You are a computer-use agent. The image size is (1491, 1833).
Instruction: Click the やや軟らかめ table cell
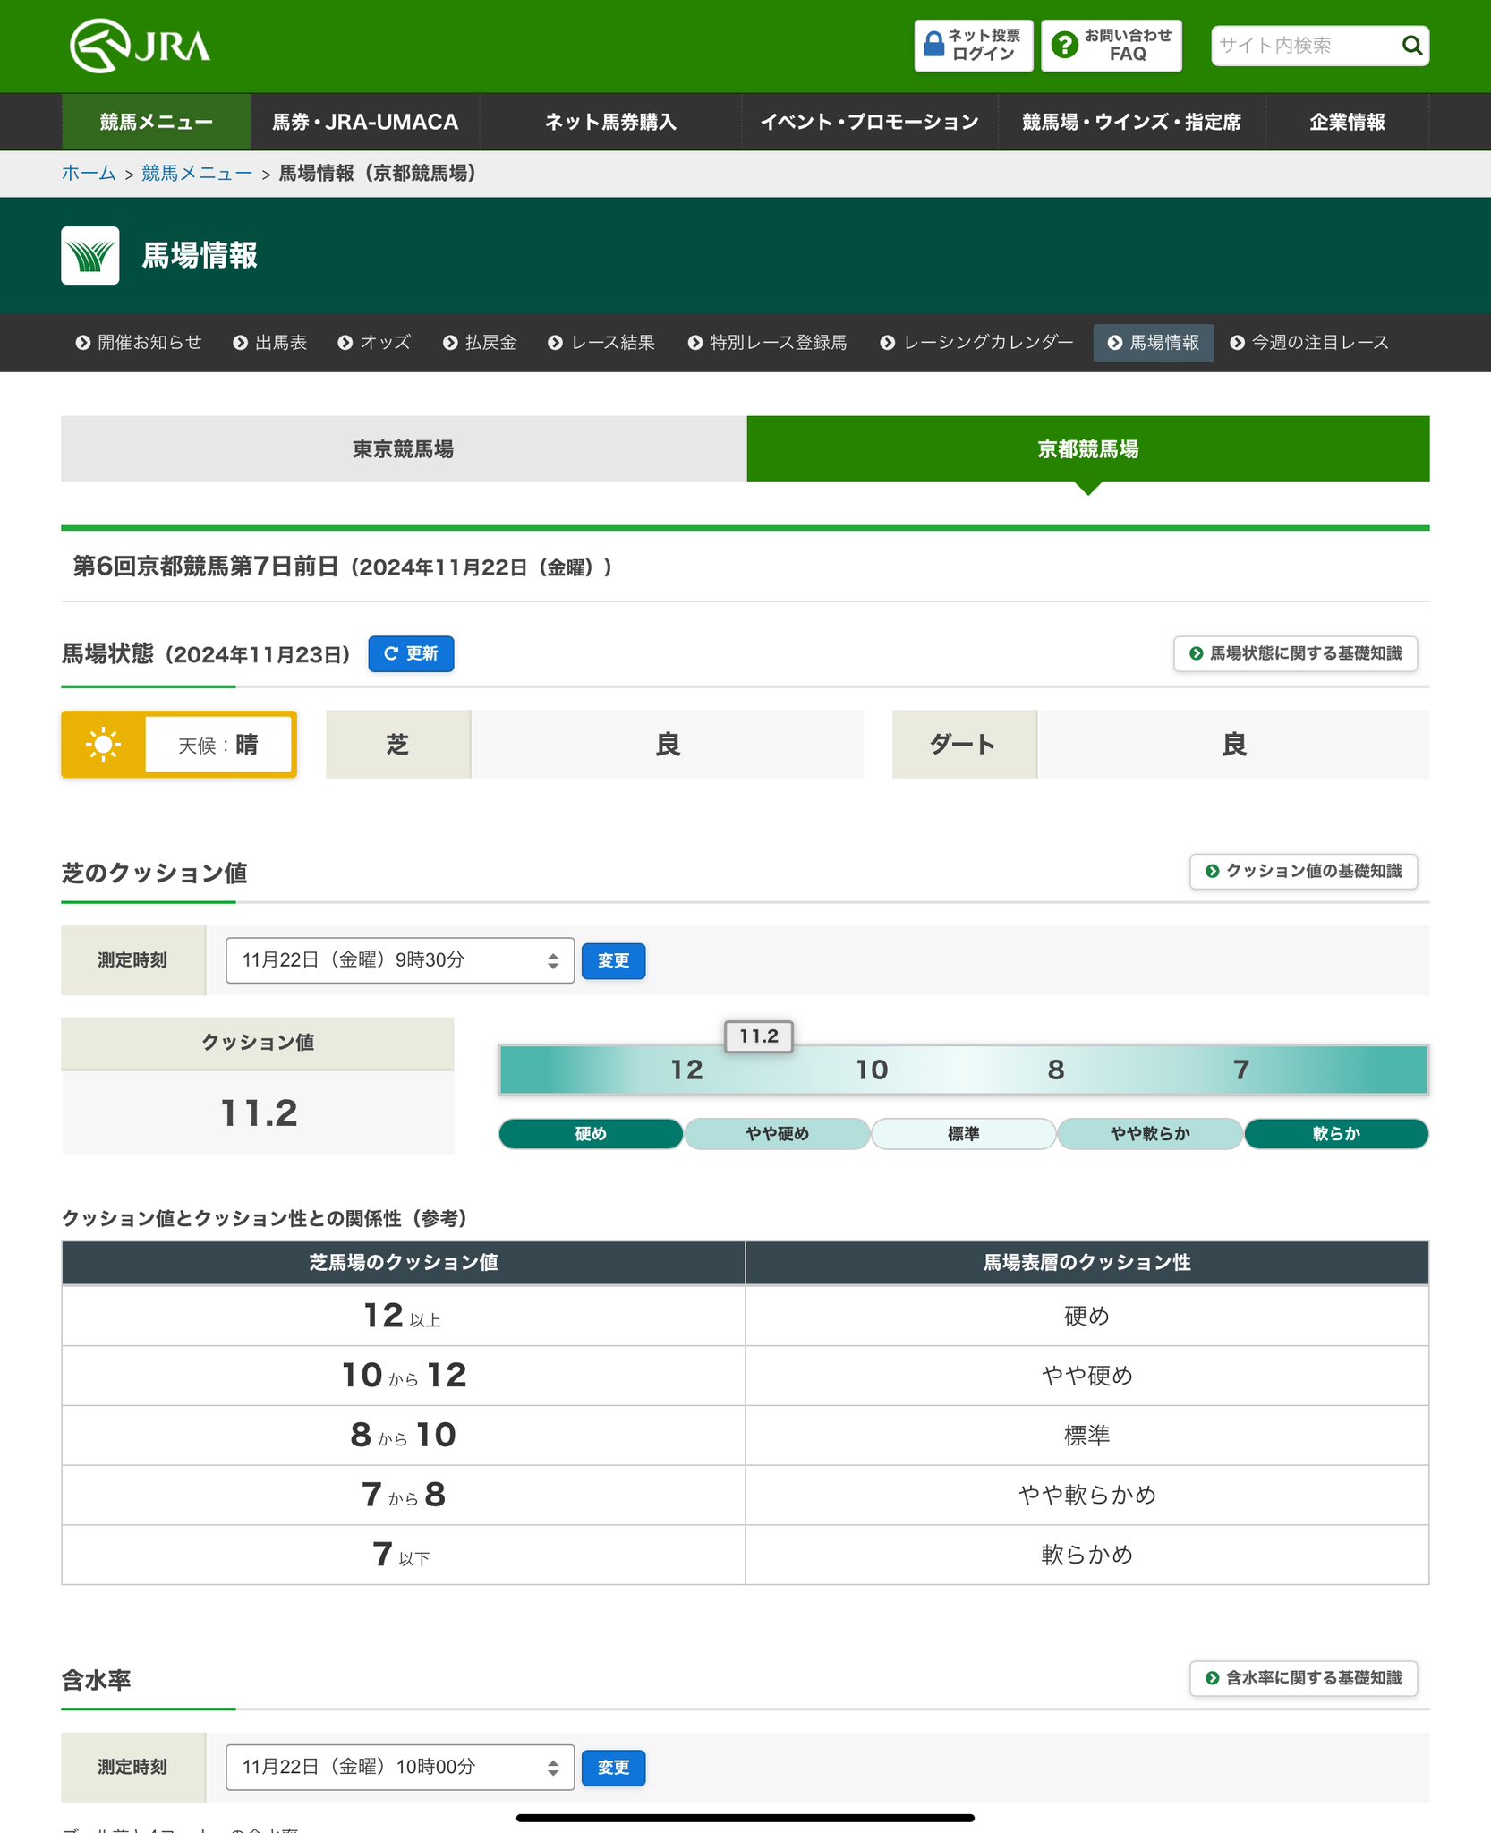point(1087,1495)
